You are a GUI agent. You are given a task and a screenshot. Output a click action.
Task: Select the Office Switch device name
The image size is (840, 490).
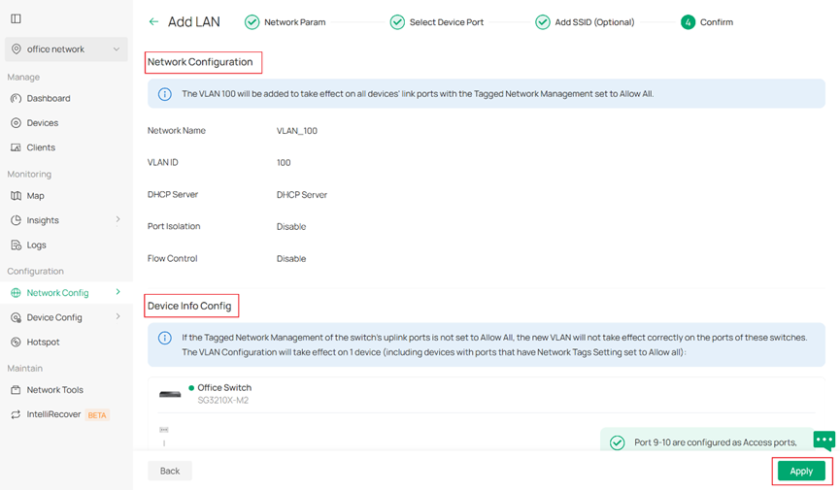[x=224, y=388]
